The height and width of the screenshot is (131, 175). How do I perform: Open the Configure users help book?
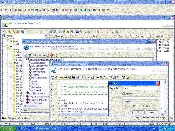(x=37, y=93)
